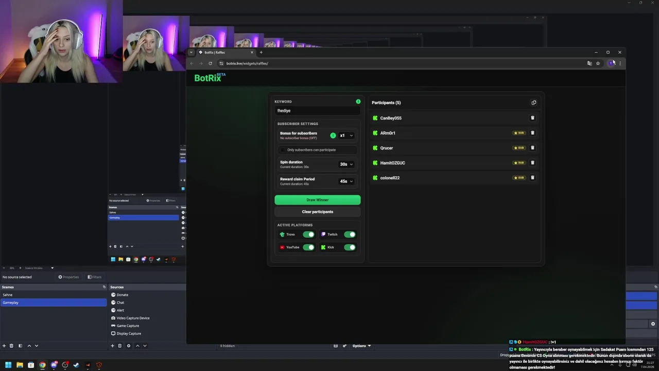Remove selected source in OBS
This screenshot has height=371, width=659.
point(119,346)
